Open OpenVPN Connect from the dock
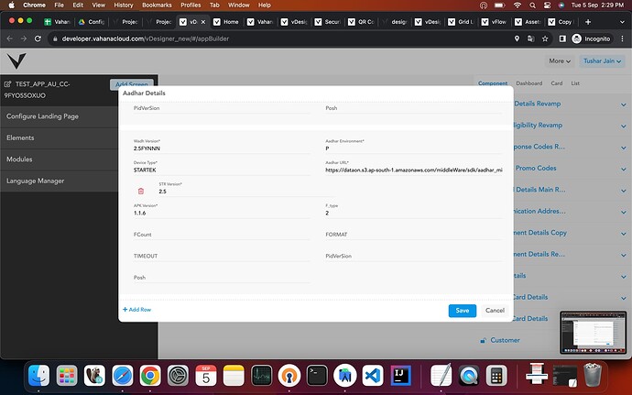 pyautogui.click(x=289, y=376)
